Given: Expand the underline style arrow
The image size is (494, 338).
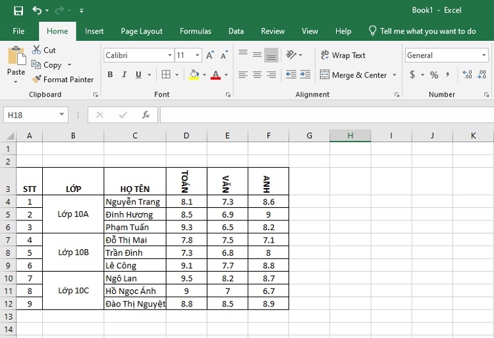Looking at the screenshot, I should [150, 75].
